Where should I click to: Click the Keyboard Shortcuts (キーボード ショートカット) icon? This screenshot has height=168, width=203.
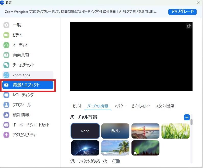(x=6, y=125)
